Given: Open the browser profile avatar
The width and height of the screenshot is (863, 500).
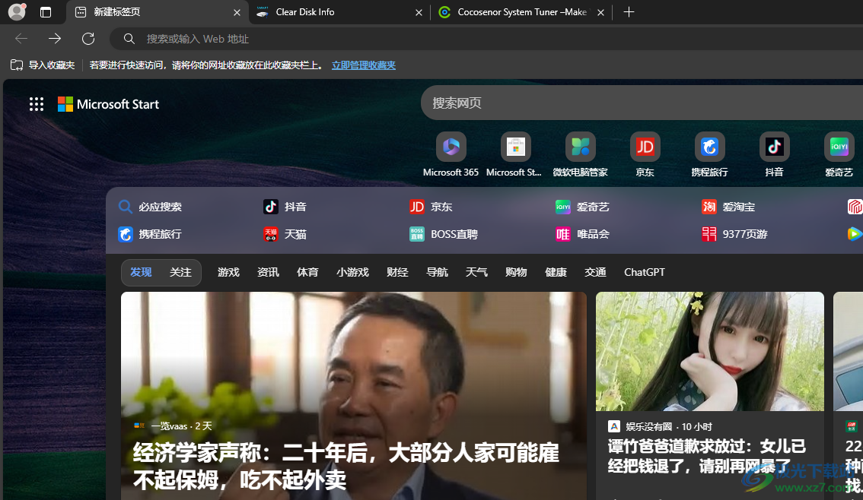Looking at the screenshot, I should (x=16, y=12).
